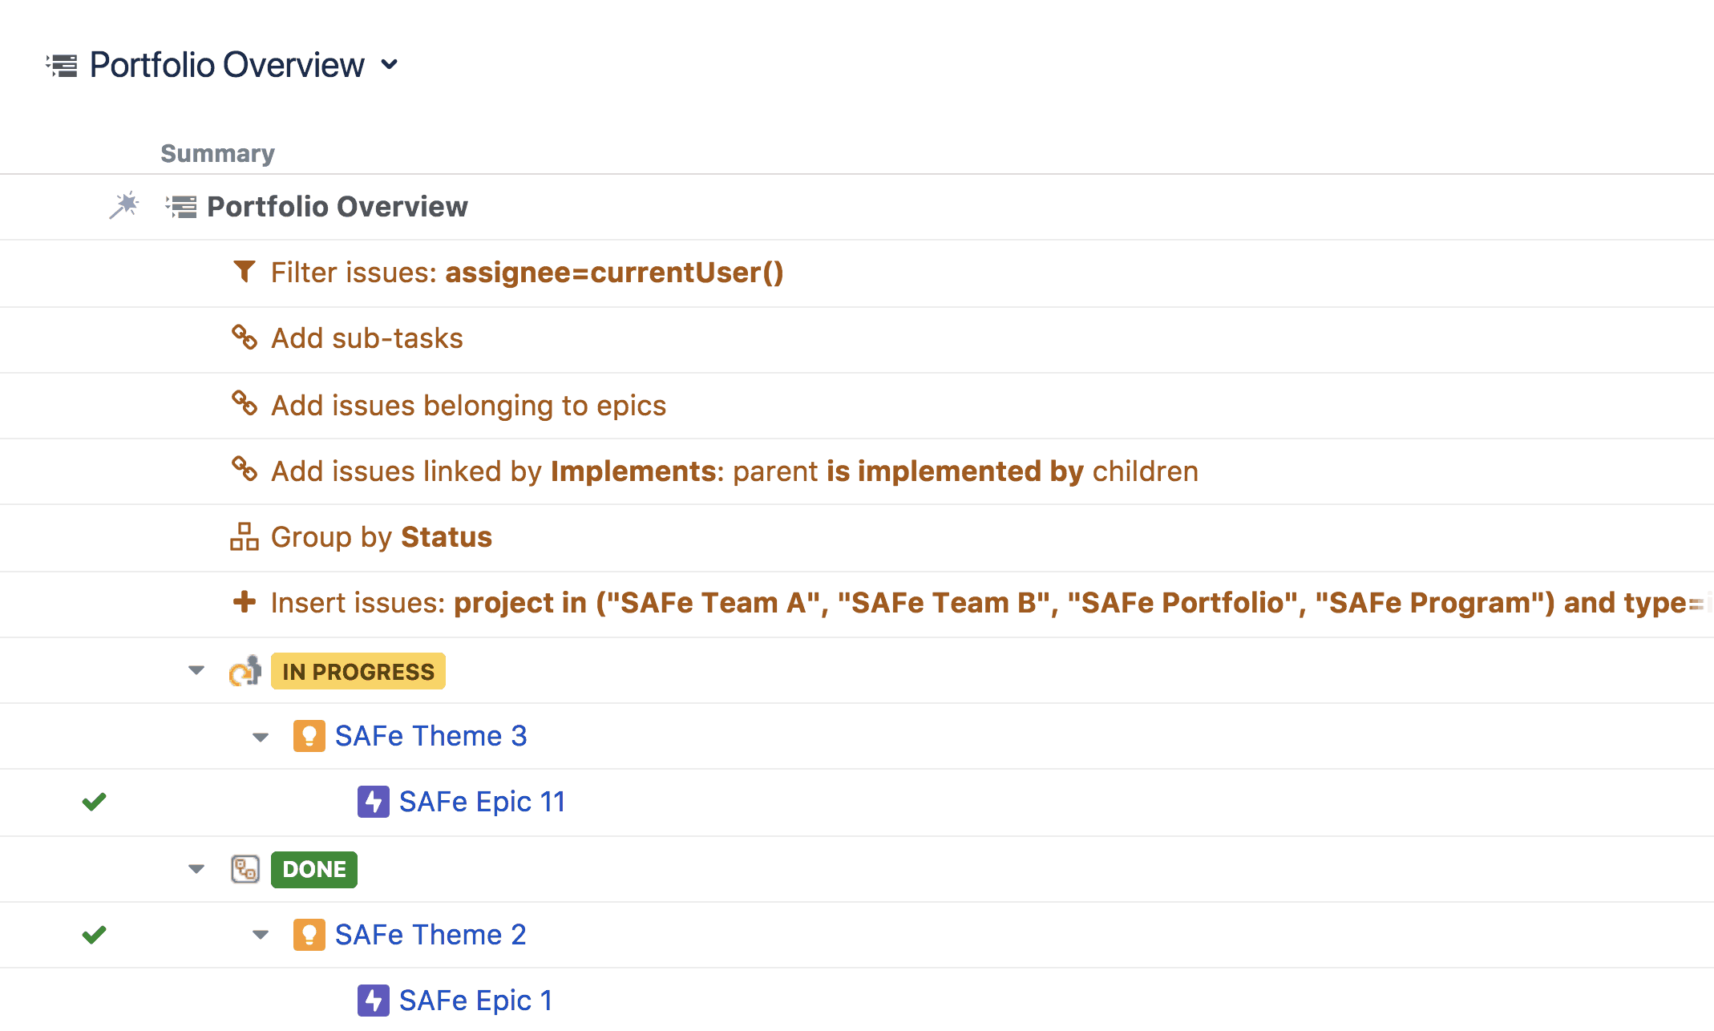Collapse the IN PROGRESS group
1714x1031 pixels.
(196, 670)
